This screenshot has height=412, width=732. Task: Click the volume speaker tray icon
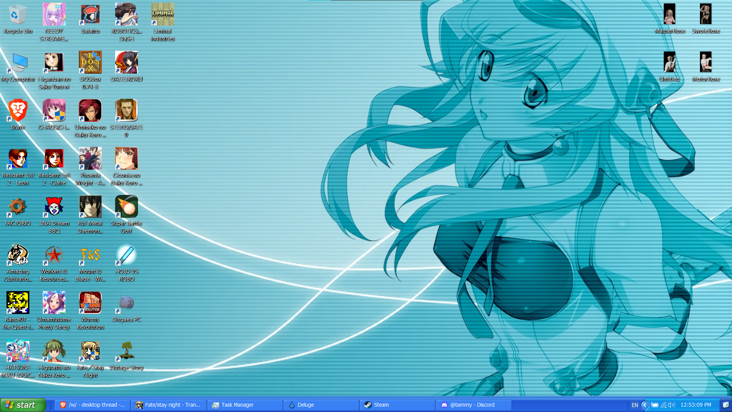[672, 405]
